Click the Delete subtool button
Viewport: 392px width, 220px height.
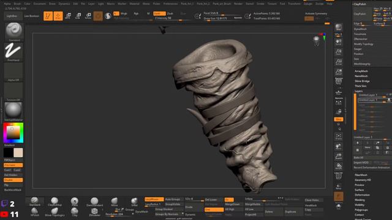click(274, 212)
